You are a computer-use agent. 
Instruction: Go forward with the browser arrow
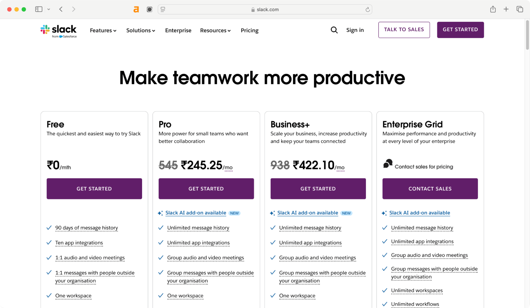coord(74,9)
